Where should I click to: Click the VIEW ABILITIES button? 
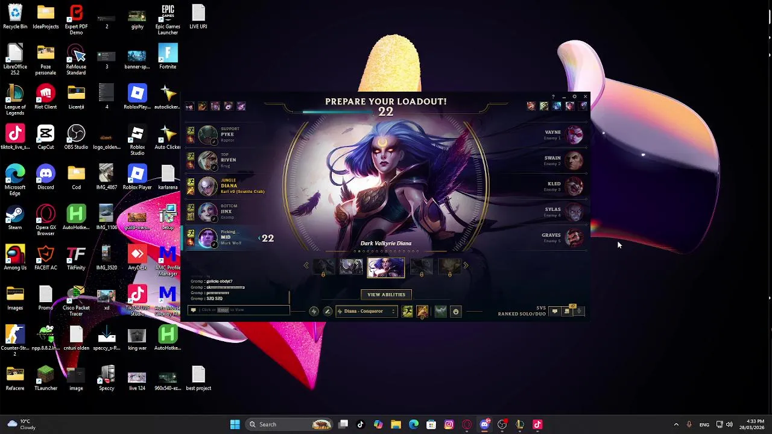tap(386, 295)
